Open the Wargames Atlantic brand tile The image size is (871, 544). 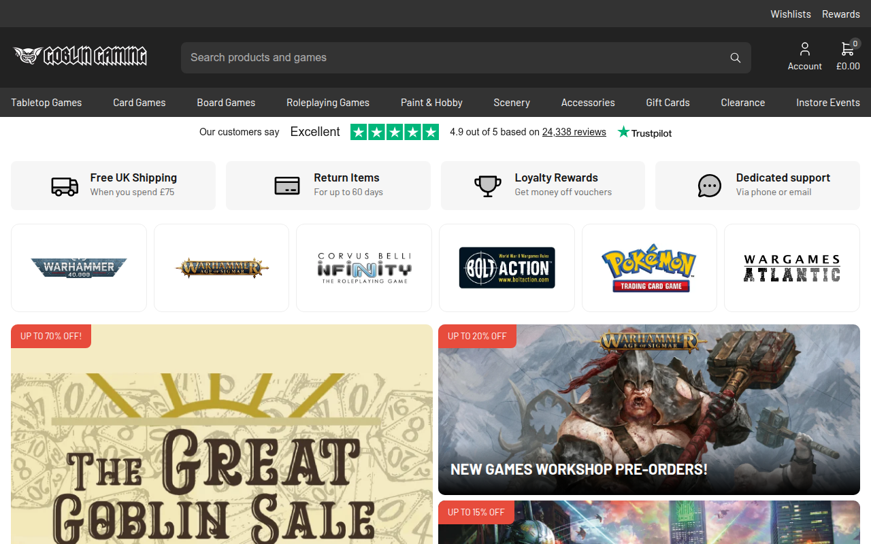coord(792,268)
